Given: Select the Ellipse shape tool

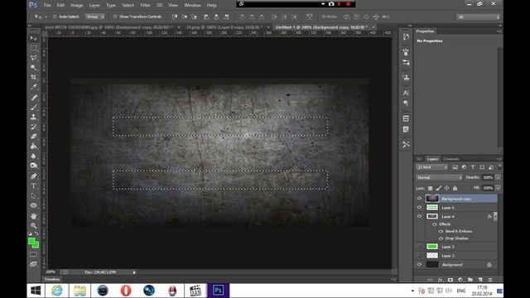Looking at the screenshot, I should pos(33,205).
